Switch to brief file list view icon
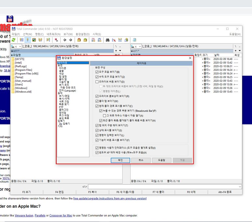 (22, 40)
